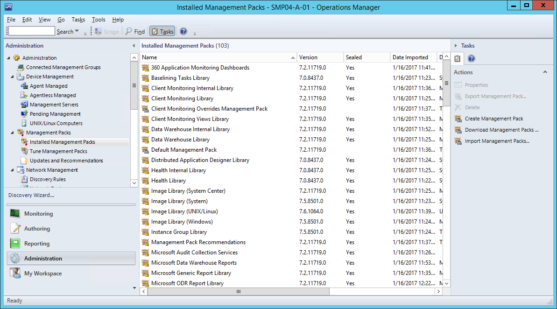Open the View menu
The height and width of the screenshot is (309, 557).
(44, 20)
